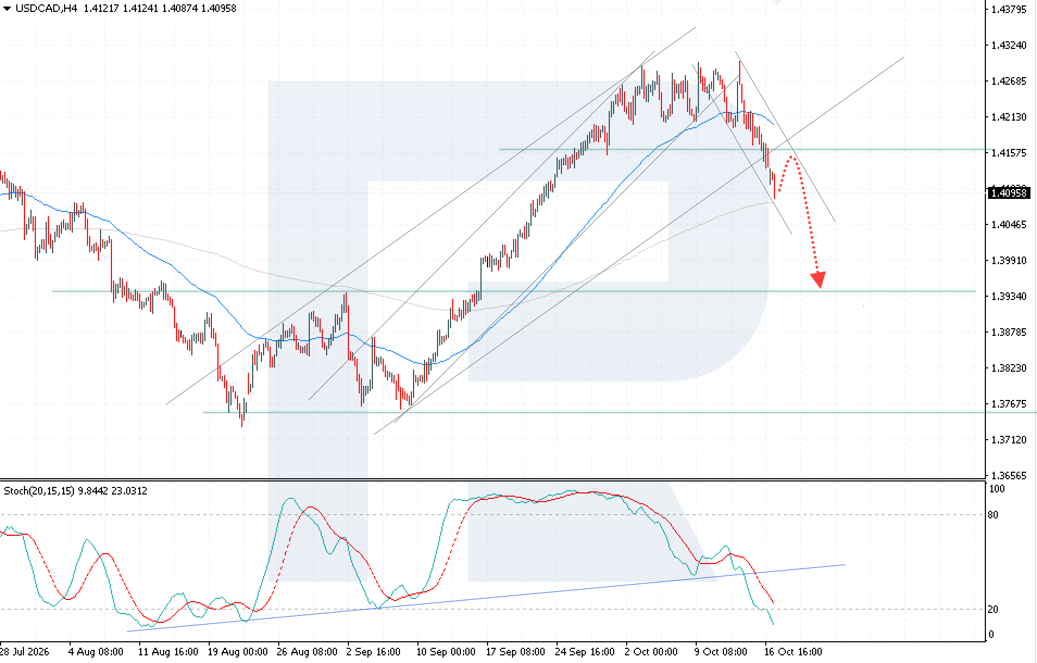Screen dimensions: 1037x663
Task: Click the low price 1.40874 in header
Action: pyautogui.click(x=179, y=8)
